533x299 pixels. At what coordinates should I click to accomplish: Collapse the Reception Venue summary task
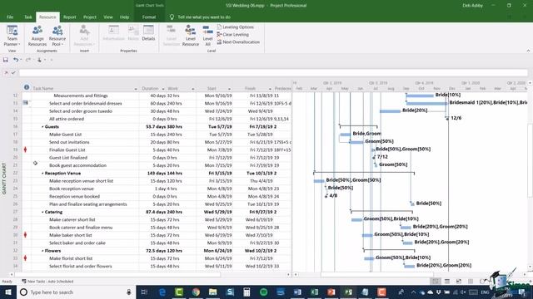pyautogui.click(x=42, y=174)
